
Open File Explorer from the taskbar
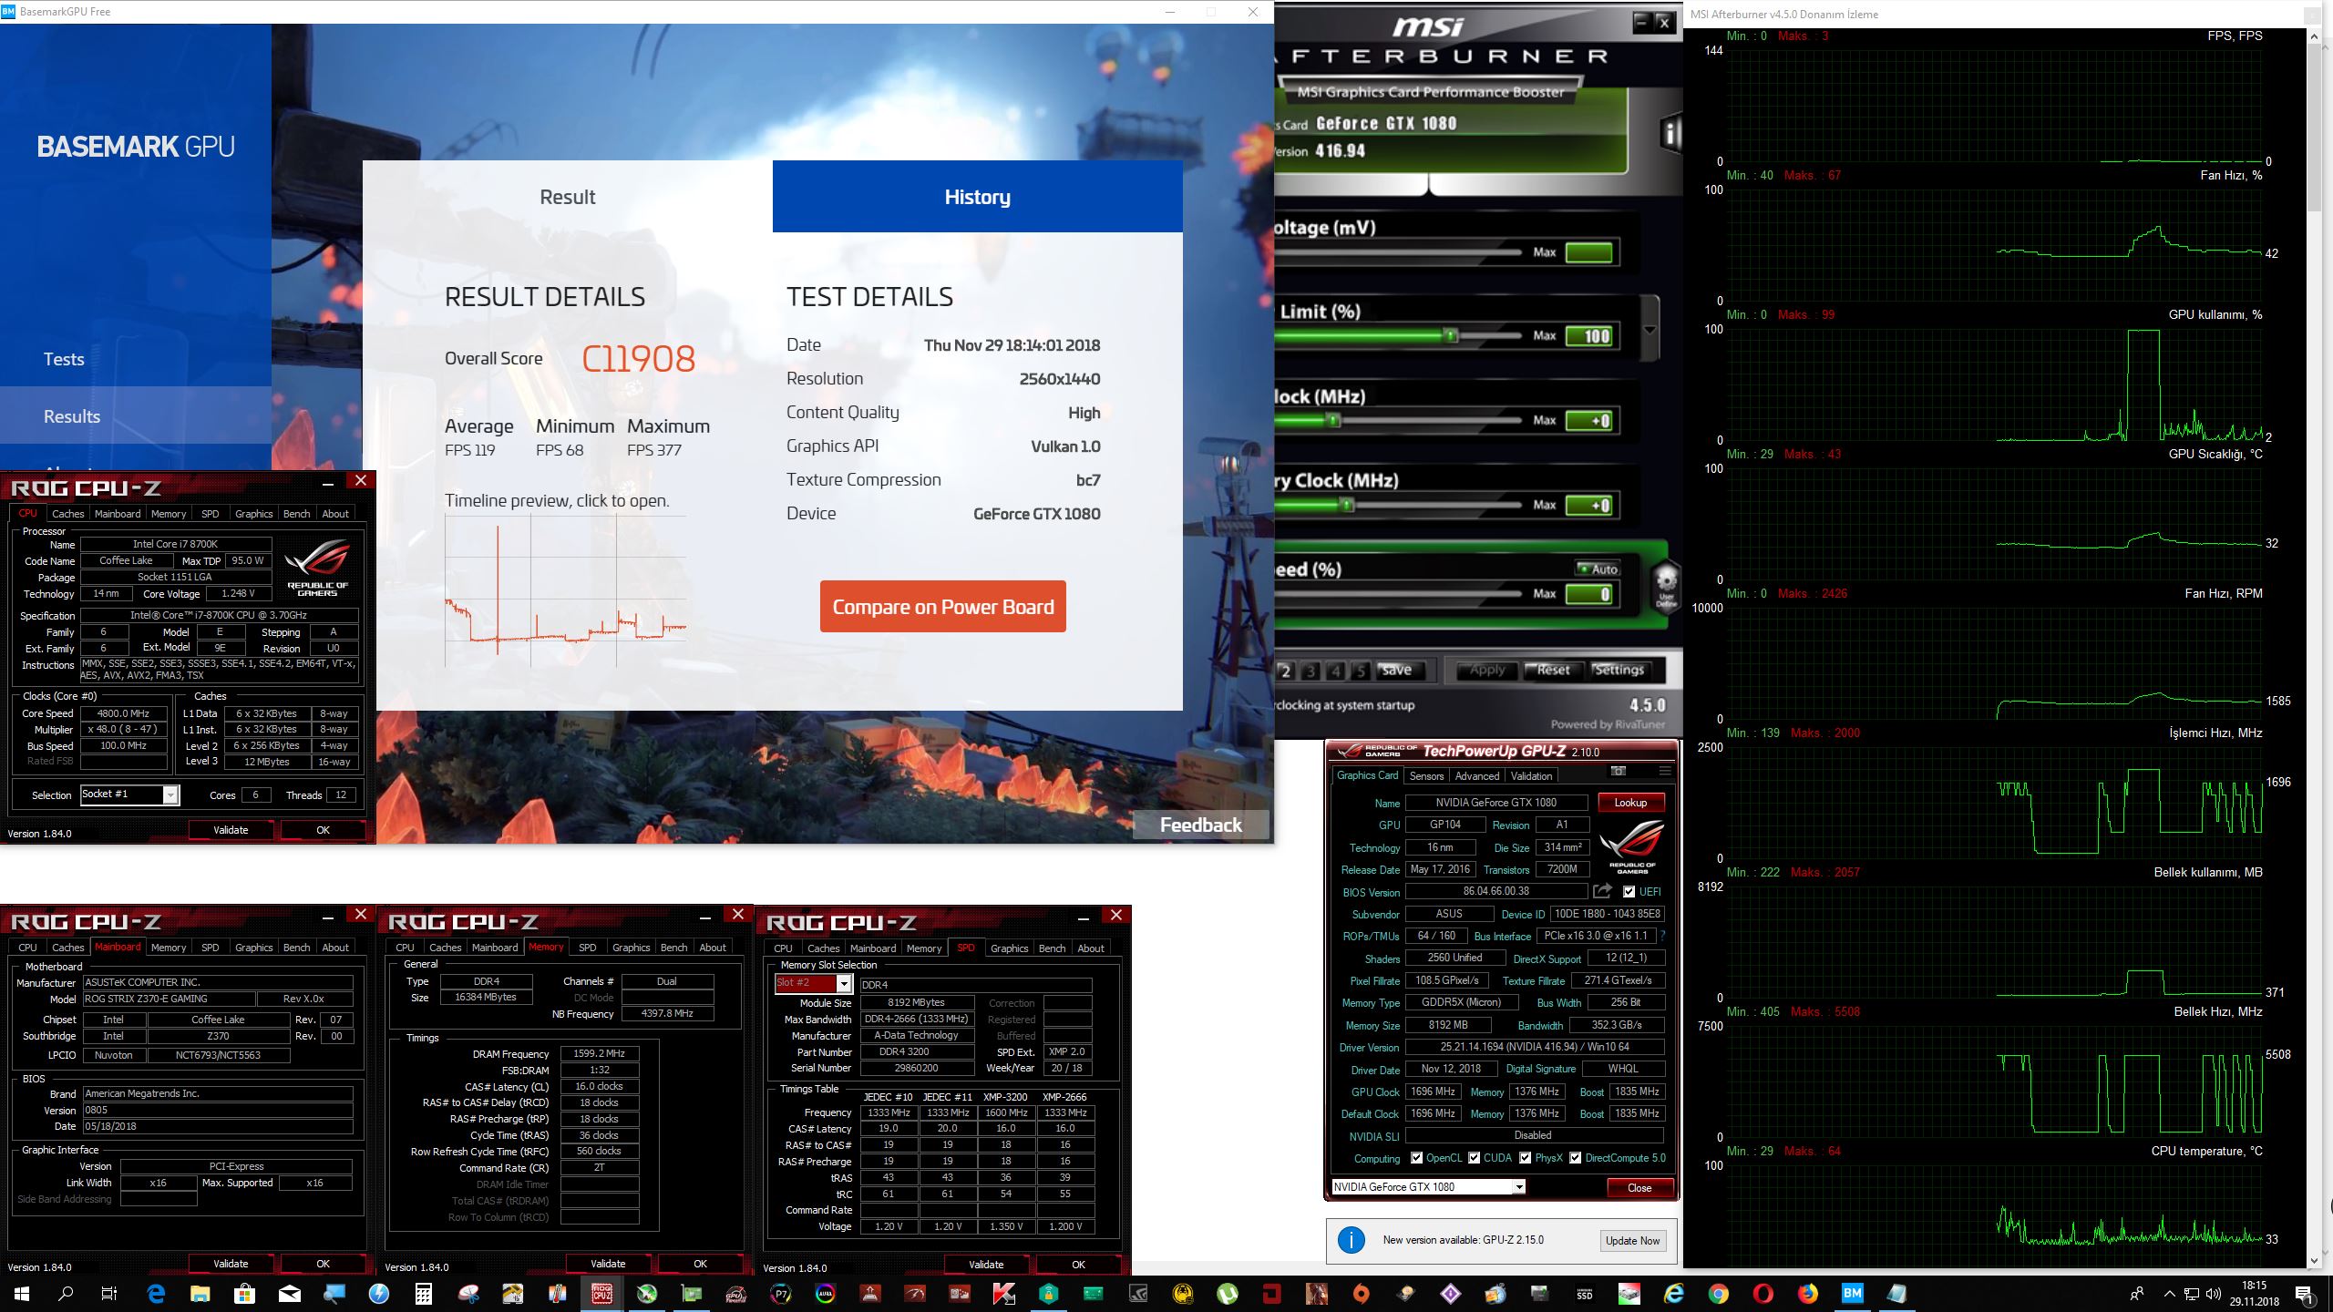click(200, 1293)
